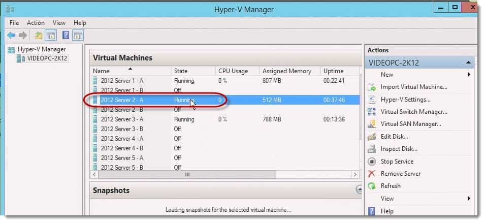Click the left arrow of horizontal scrollbar
485x223 pixels.
pyautogui.click(x=94, y=175)
